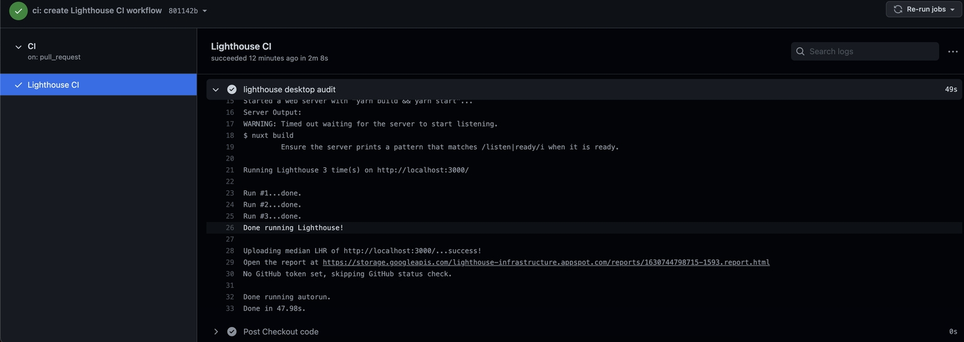Click the Post Checkout code success status icon

(x=232, y=332)
